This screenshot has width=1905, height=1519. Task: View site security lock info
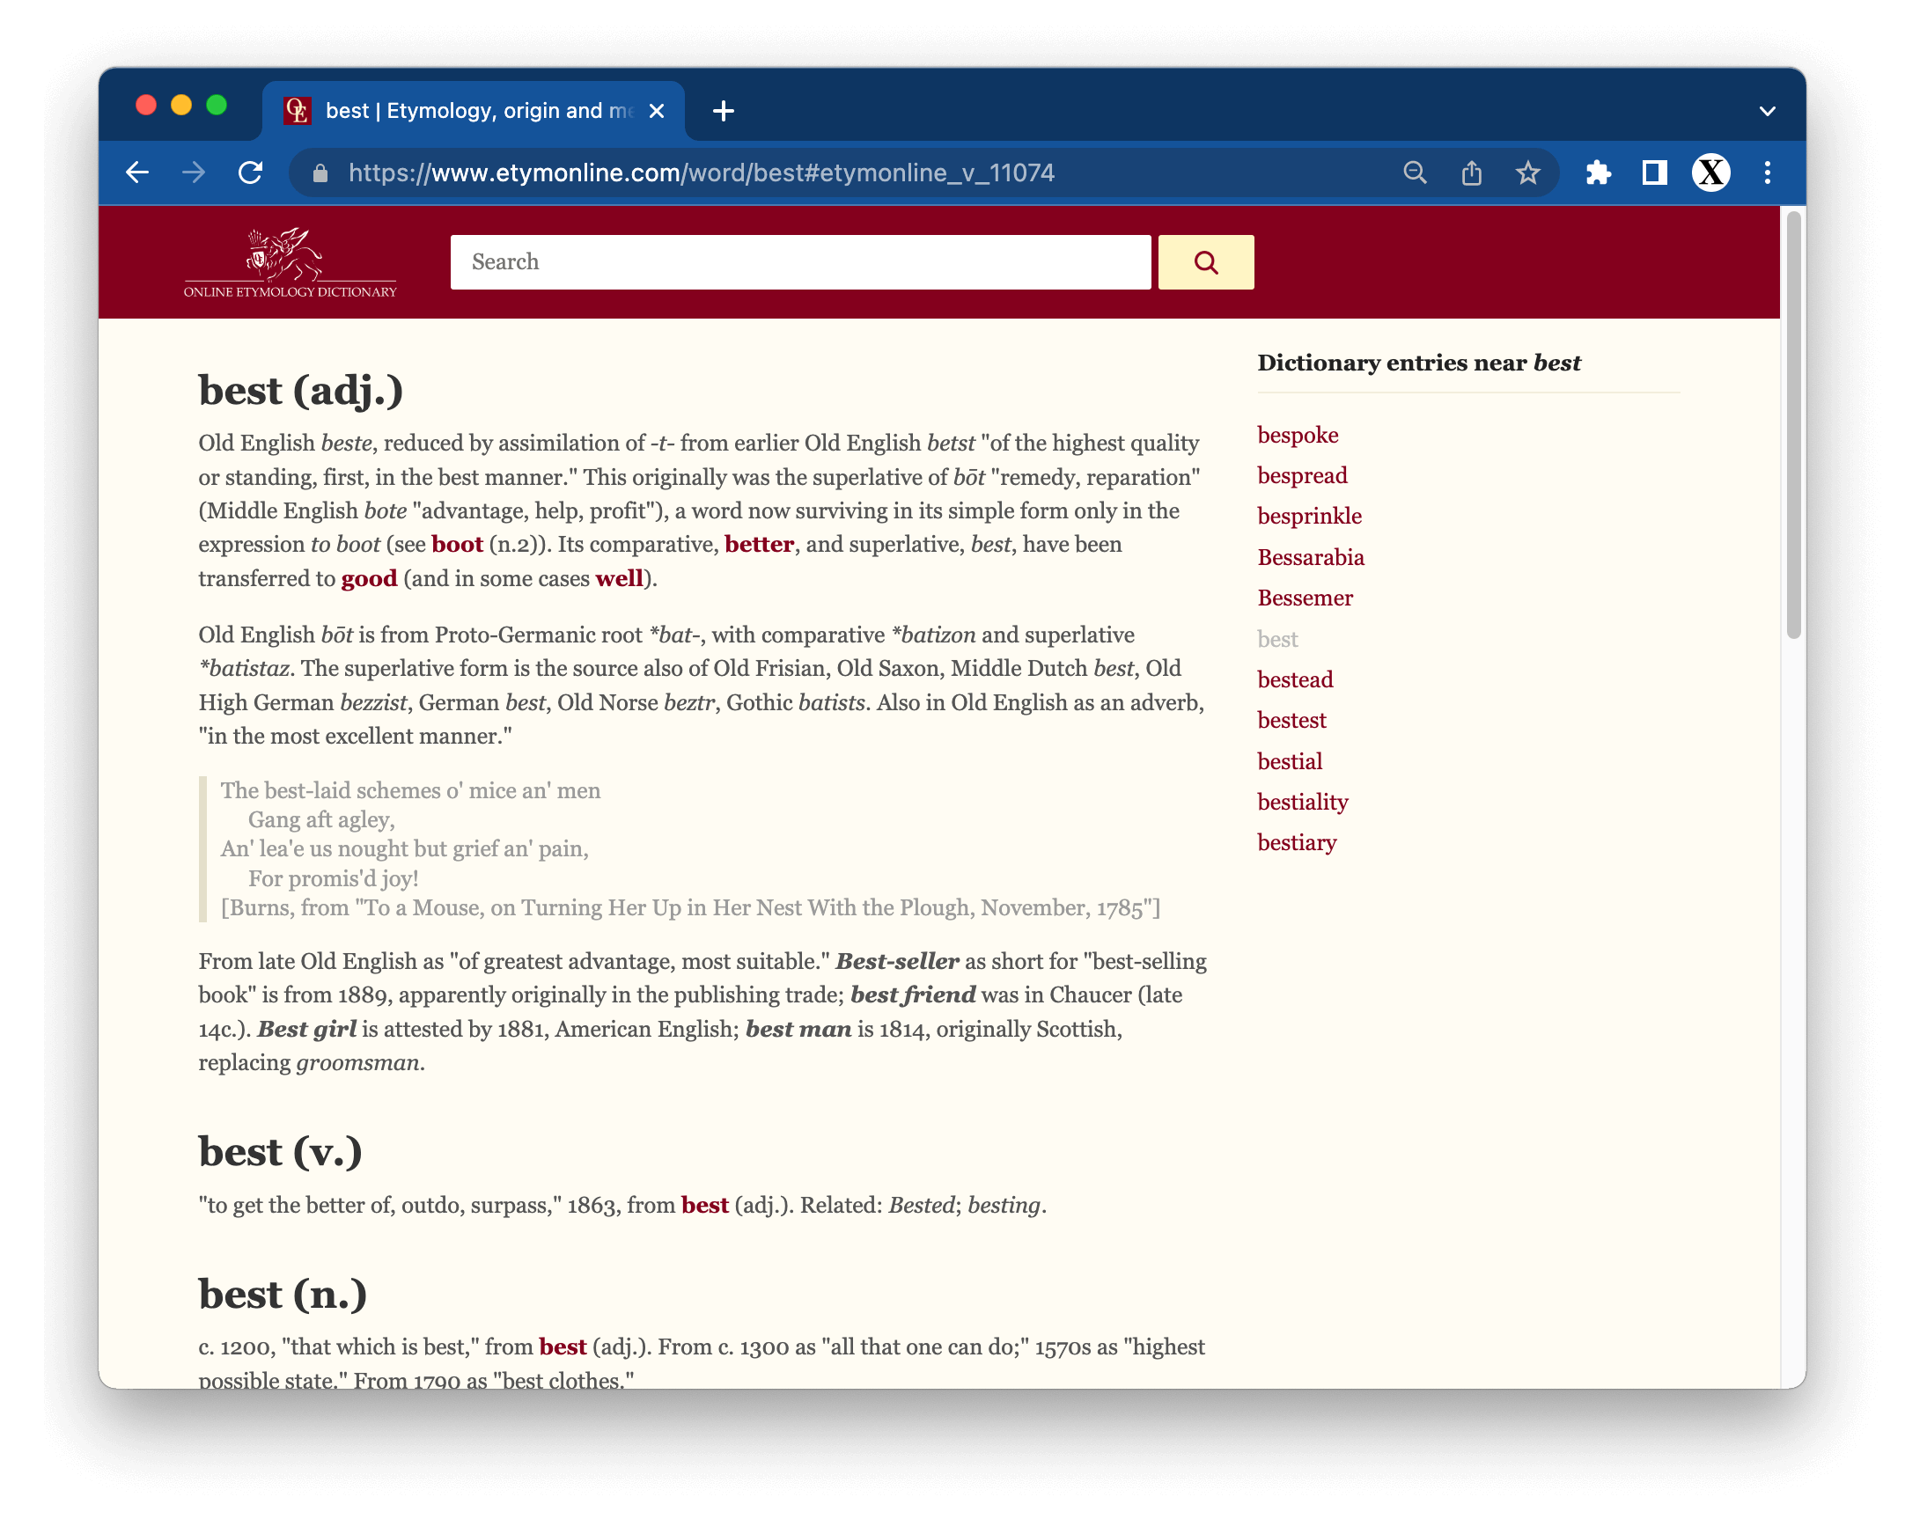click(320, 173)
